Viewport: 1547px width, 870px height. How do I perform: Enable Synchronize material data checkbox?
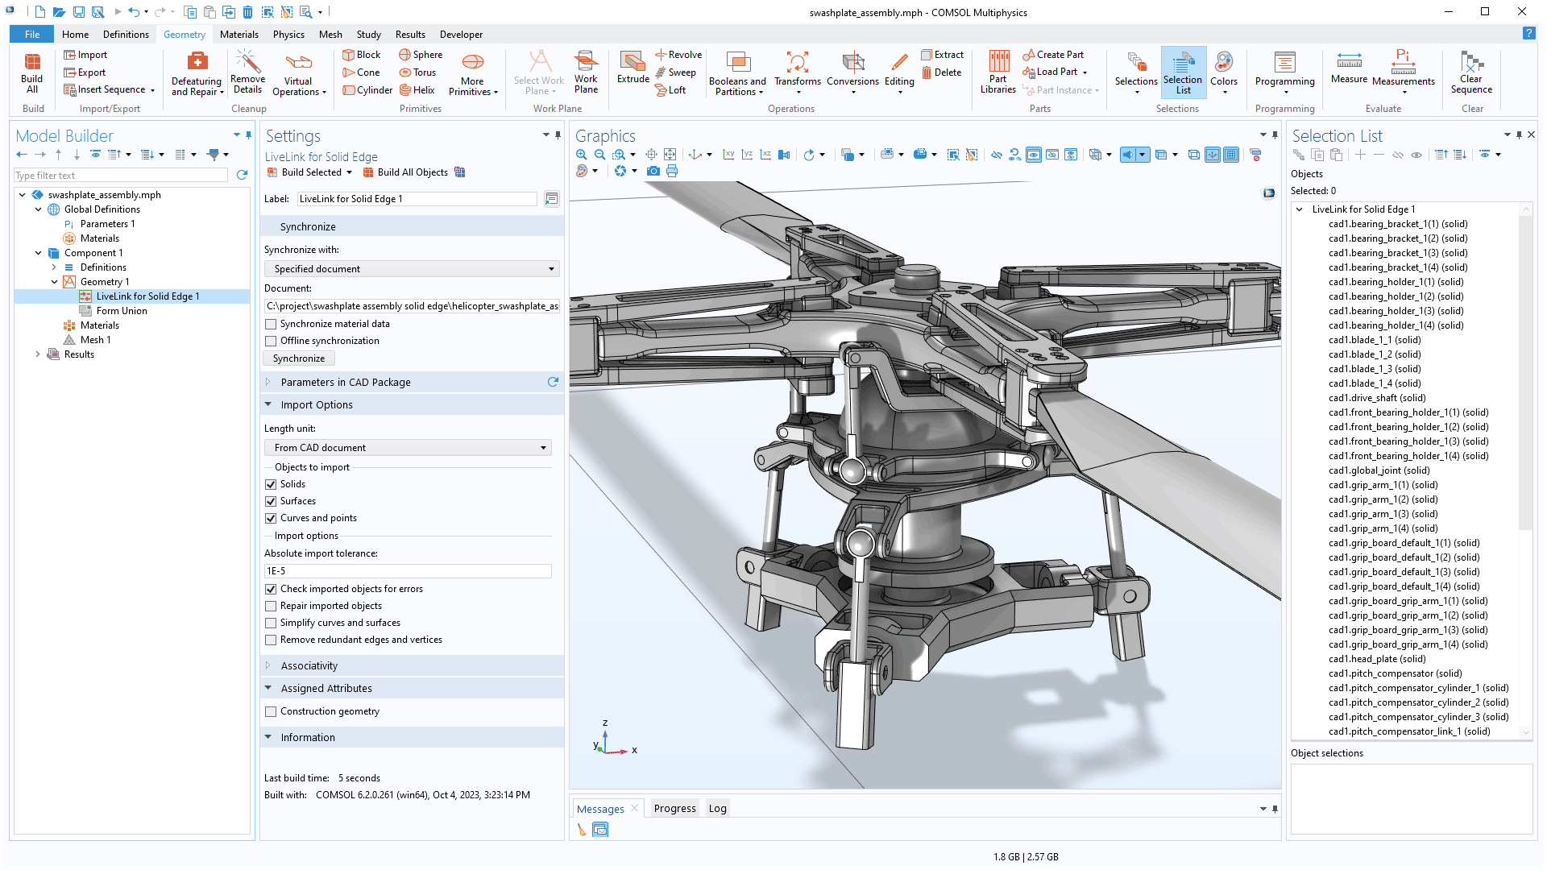click(x=271, y=324)
